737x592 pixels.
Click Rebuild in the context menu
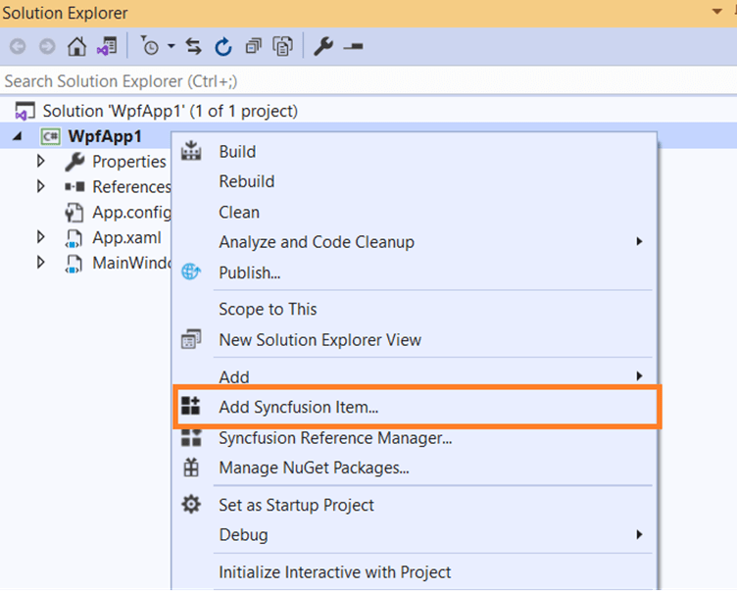(x=246, y=181)
